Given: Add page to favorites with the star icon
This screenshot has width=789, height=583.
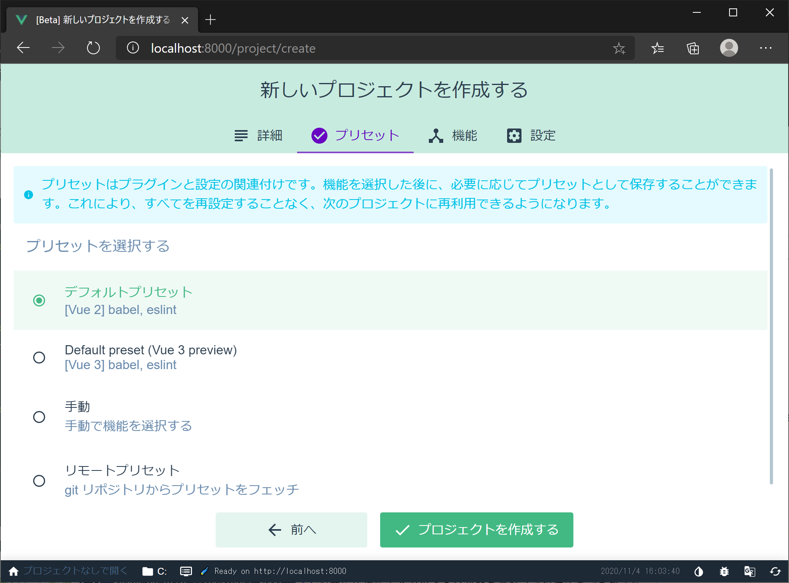Looking at the screenshot, I should 619,48.
